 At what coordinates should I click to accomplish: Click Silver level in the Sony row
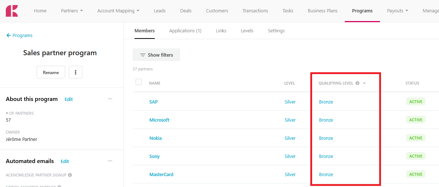[290, 156]
